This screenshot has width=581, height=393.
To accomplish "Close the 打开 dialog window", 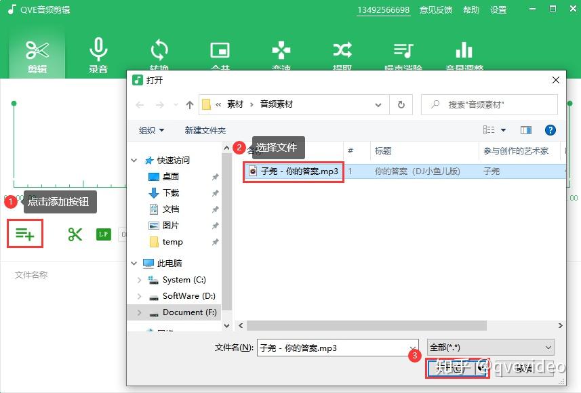I will tap(556, 80).
